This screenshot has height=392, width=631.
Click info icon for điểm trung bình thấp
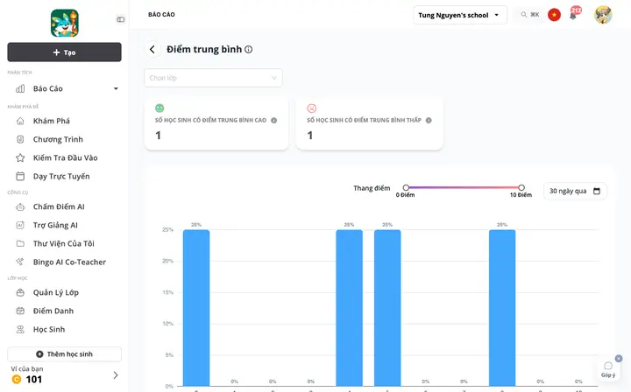pos(429,121)
